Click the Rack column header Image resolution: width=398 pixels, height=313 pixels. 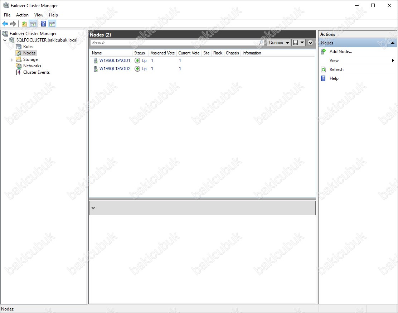(x=218, y=53)
